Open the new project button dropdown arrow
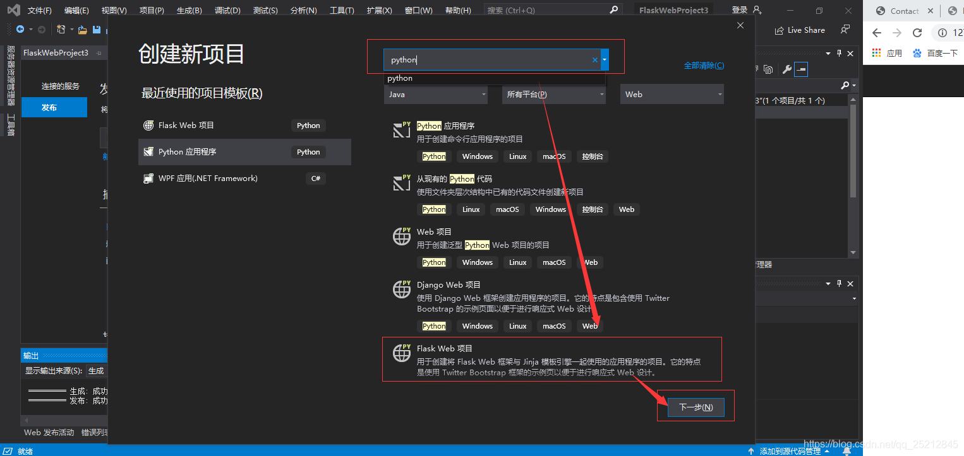The width and height of the screenshot is (964, 456). click(71, 30)
